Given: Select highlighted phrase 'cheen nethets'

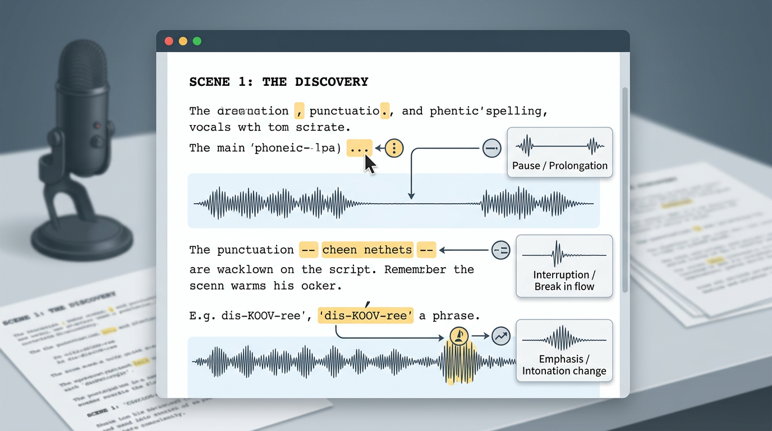Looking at the screenshot, I should pos(367,250).
